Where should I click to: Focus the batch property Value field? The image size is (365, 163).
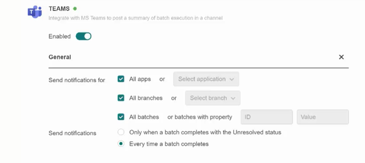(323, 117)
